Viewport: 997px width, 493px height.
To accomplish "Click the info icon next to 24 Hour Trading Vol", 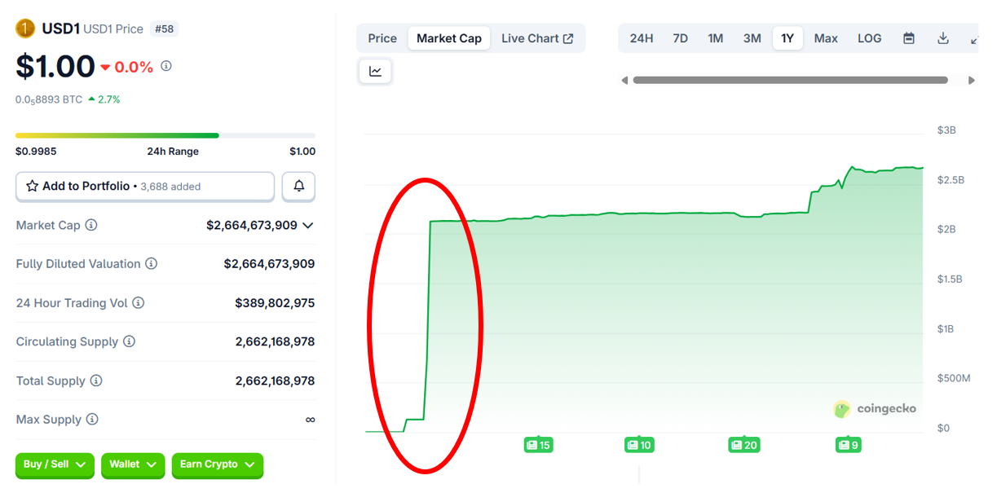I will (139, 303).
